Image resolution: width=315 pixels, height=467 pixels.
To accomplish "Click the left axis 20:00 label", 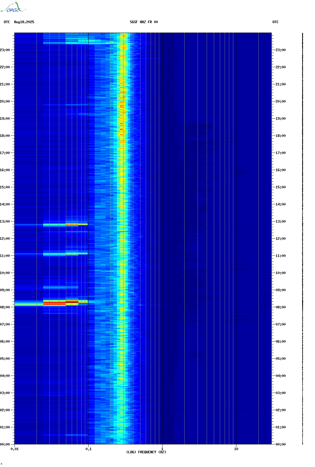I will [5, 101].
